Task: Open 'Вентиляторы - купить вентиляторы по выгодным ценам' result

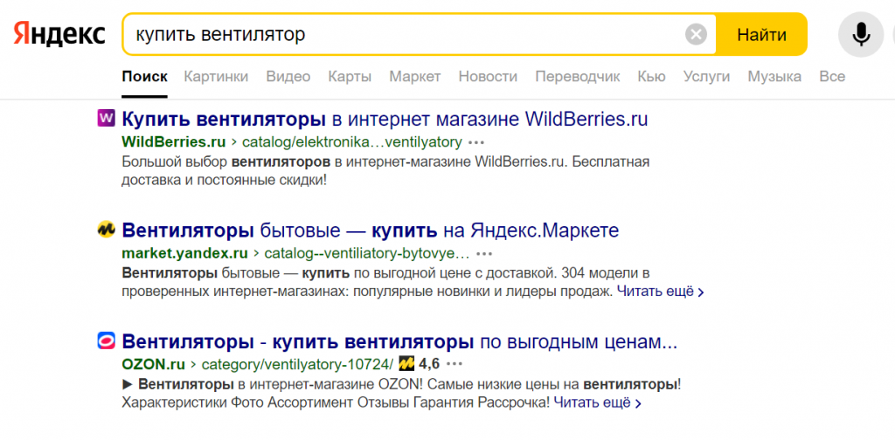Action: pos(399,341)
